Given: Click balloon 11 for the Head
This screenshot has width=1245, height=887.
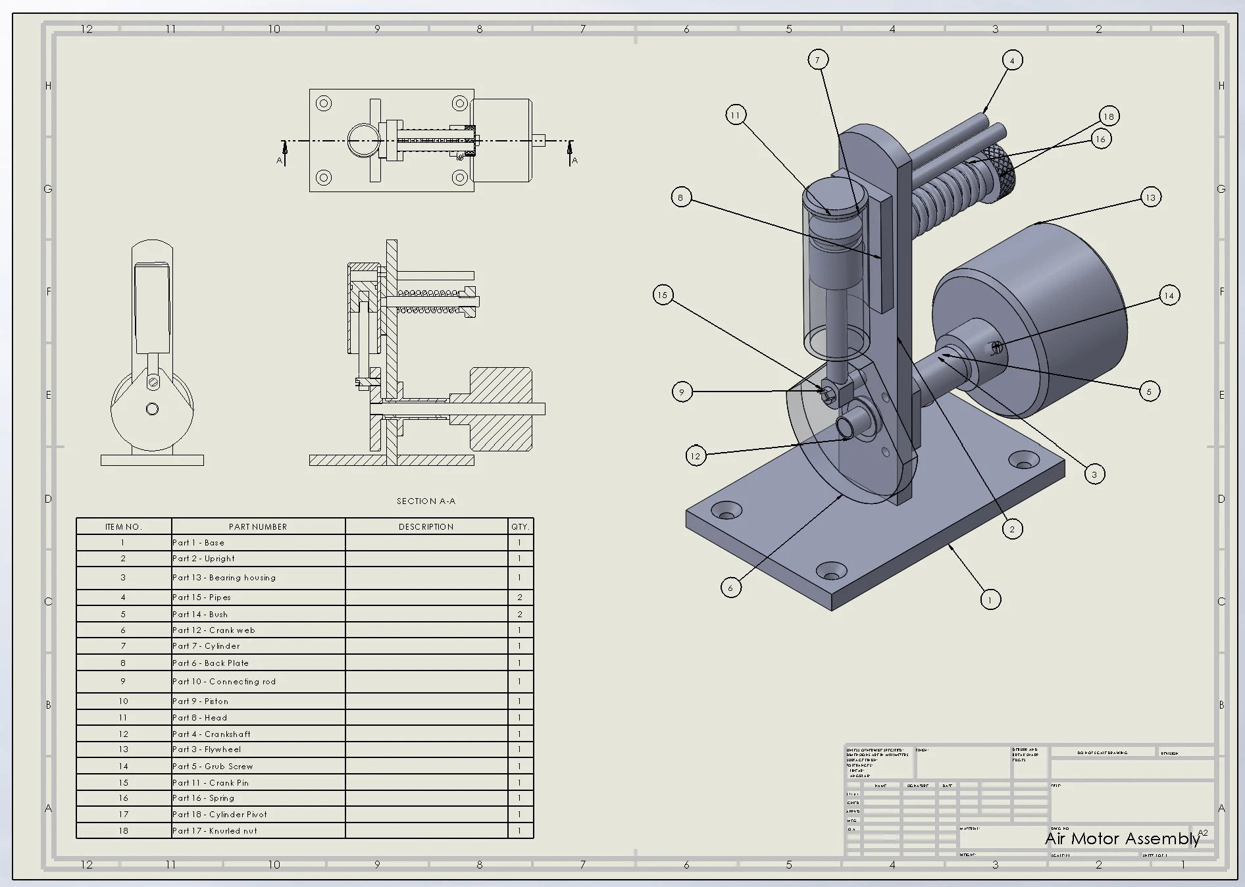Looking at the screenshot, I should [736, 115].
